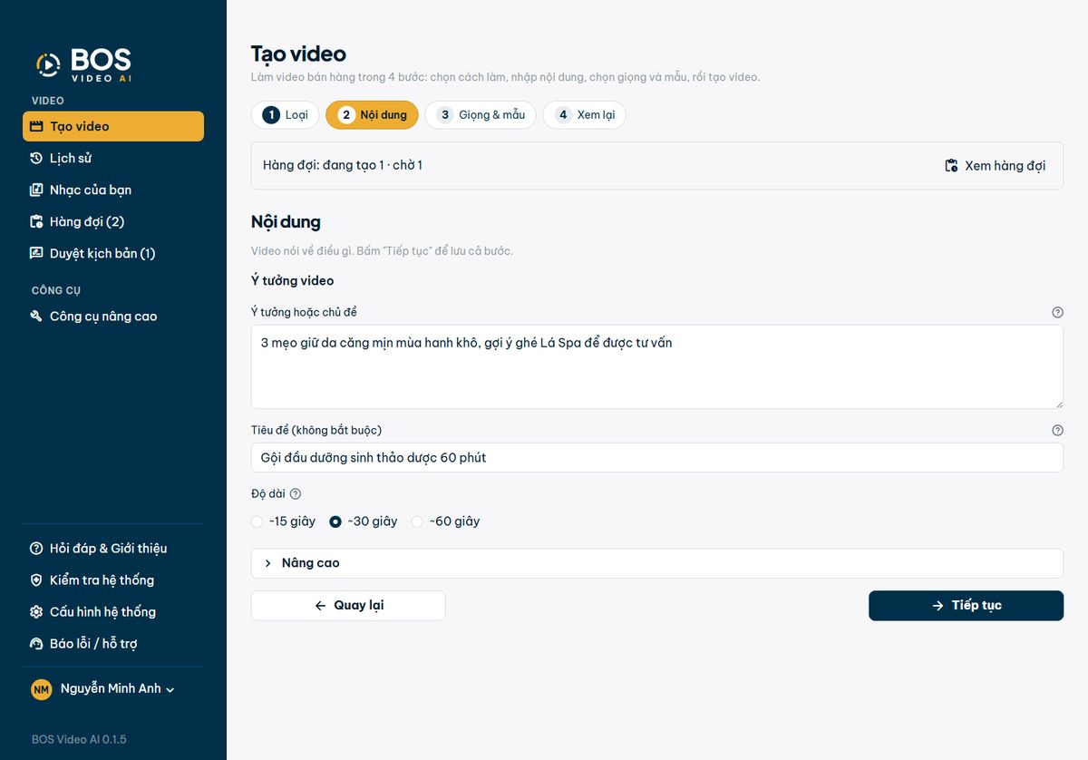Click the Nhạc của bạn music library icon

[x=36, y=190]
